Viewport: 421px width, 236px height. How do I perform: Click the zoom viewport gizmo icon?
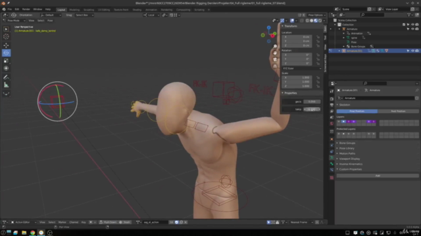point(275,47)
